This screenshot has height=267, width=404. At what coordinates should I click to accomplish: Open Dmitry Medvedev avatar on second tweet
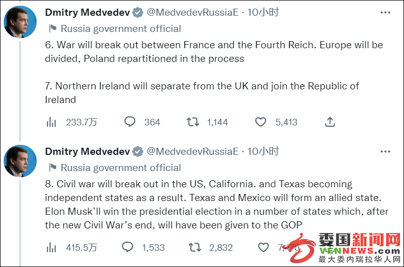pyautogui.click(x=20, y=161)
